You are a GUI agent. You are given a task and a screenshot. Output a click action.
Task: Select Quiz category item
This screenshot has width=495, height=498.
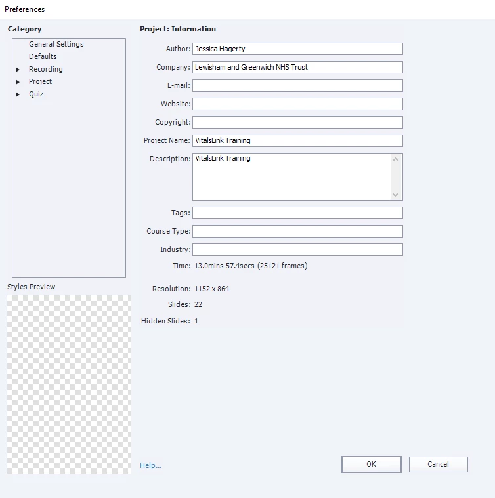[x=36, y=94]
